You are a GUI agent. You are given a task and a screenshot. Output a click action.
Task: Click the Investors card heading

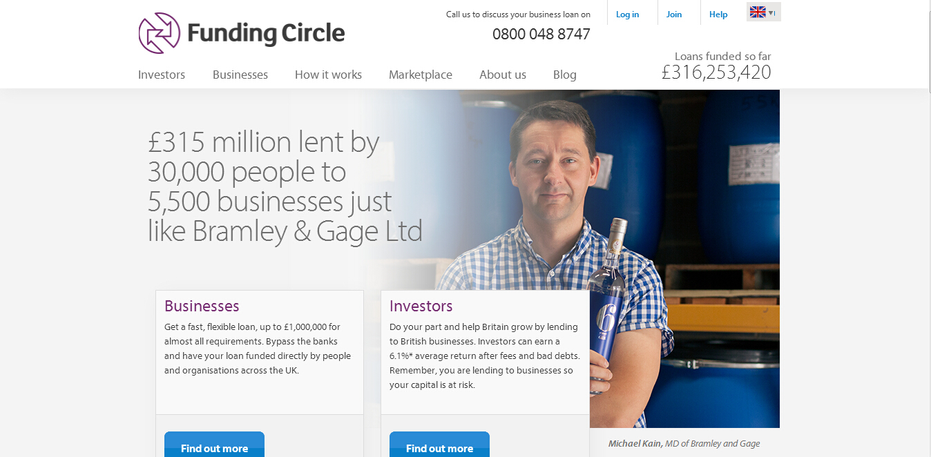(x=421, y=306)
